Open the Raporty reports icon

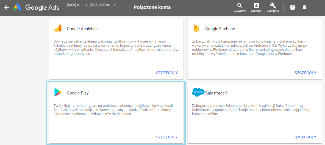[256, 5]
